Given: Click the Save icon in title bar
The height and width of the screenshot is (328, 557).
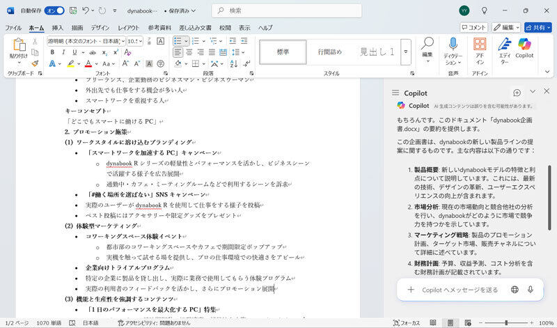Looking at the screenshot, I should (73, 10).
